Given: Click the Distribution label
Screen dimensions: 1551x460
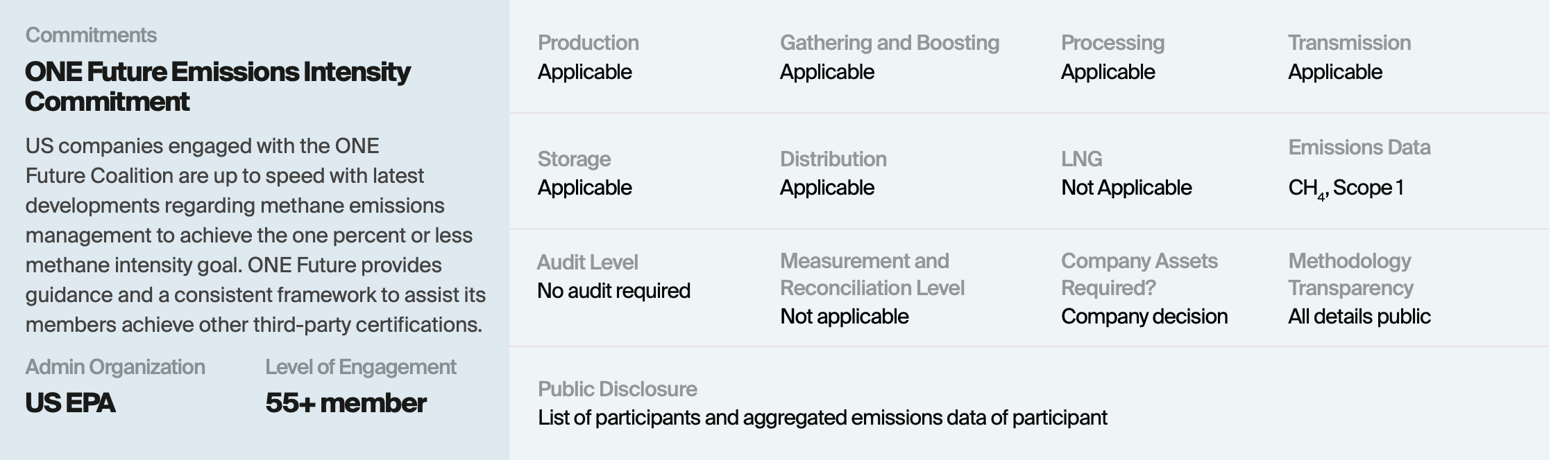Looking at the screenshot, I should [x=833, y=159].
